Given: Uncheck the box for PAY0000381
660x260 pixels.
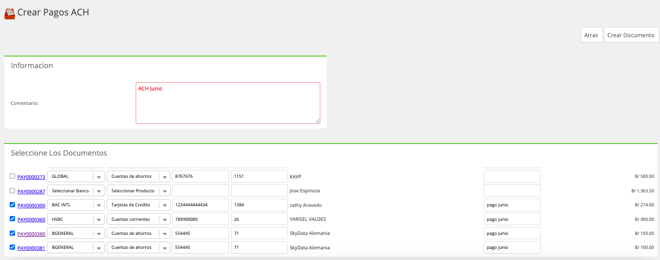Looking at the screenshot, I should pos(13,247).
